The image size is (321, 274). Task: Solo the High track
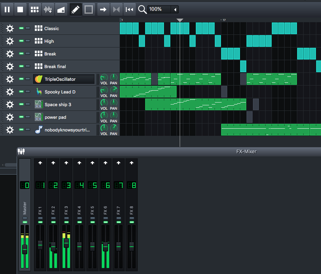(x=27, y=41)
